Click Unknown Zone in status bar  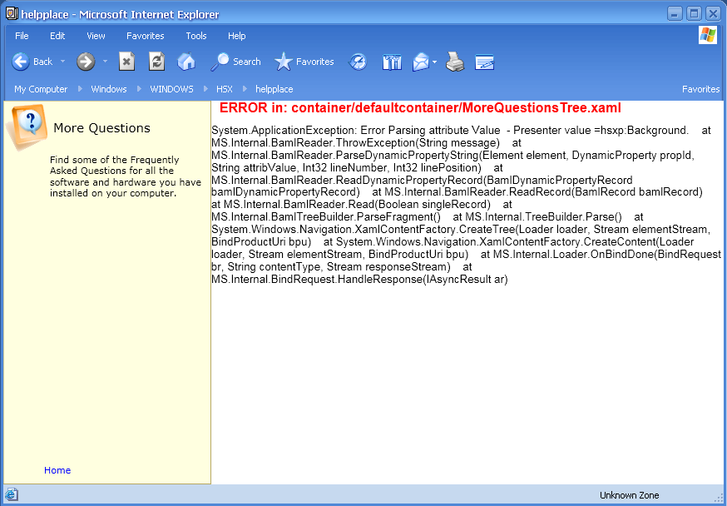coord(629,495)
